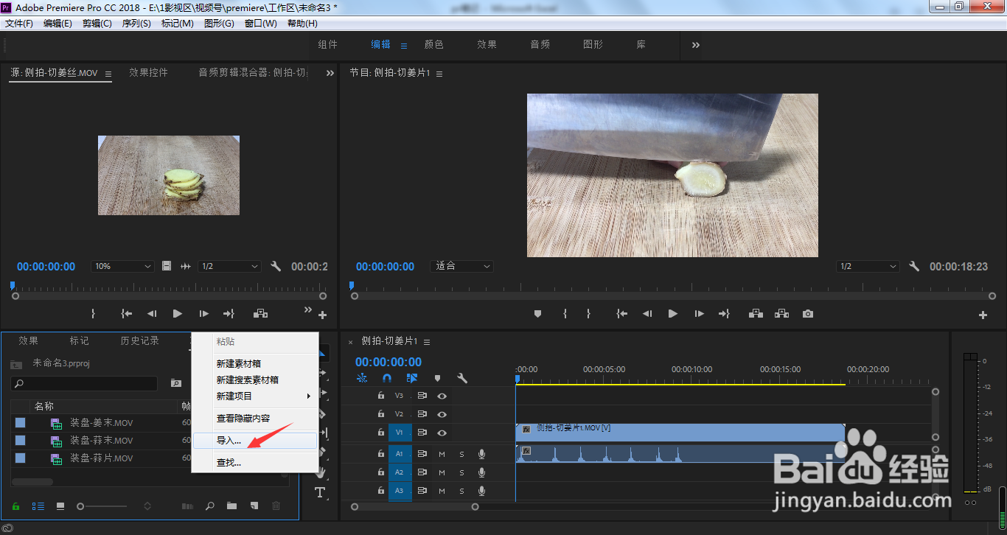The width and height of the screenshot is (1007, 535).
Task: Toggle nest sequence insert mode in timeline
Action: [x=362, y=378]
